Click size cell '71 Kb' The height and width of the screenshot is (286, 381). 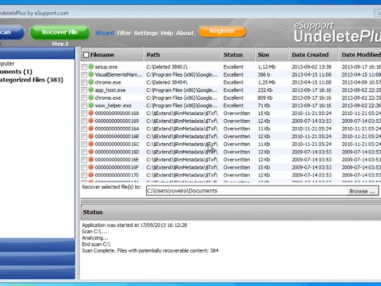(x=264, y=106)
